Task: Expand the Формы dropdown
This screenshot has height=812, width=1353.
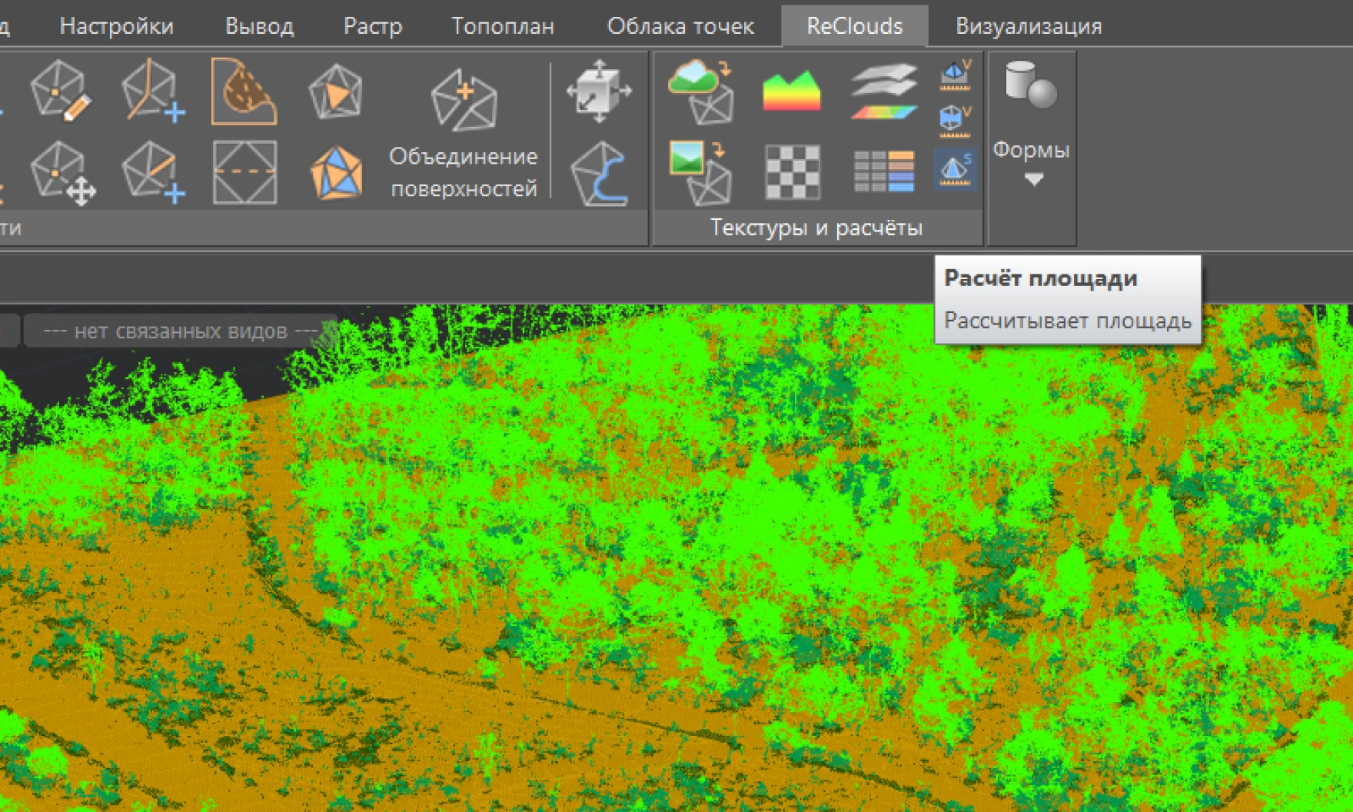Action: (x=1032, y=178)
